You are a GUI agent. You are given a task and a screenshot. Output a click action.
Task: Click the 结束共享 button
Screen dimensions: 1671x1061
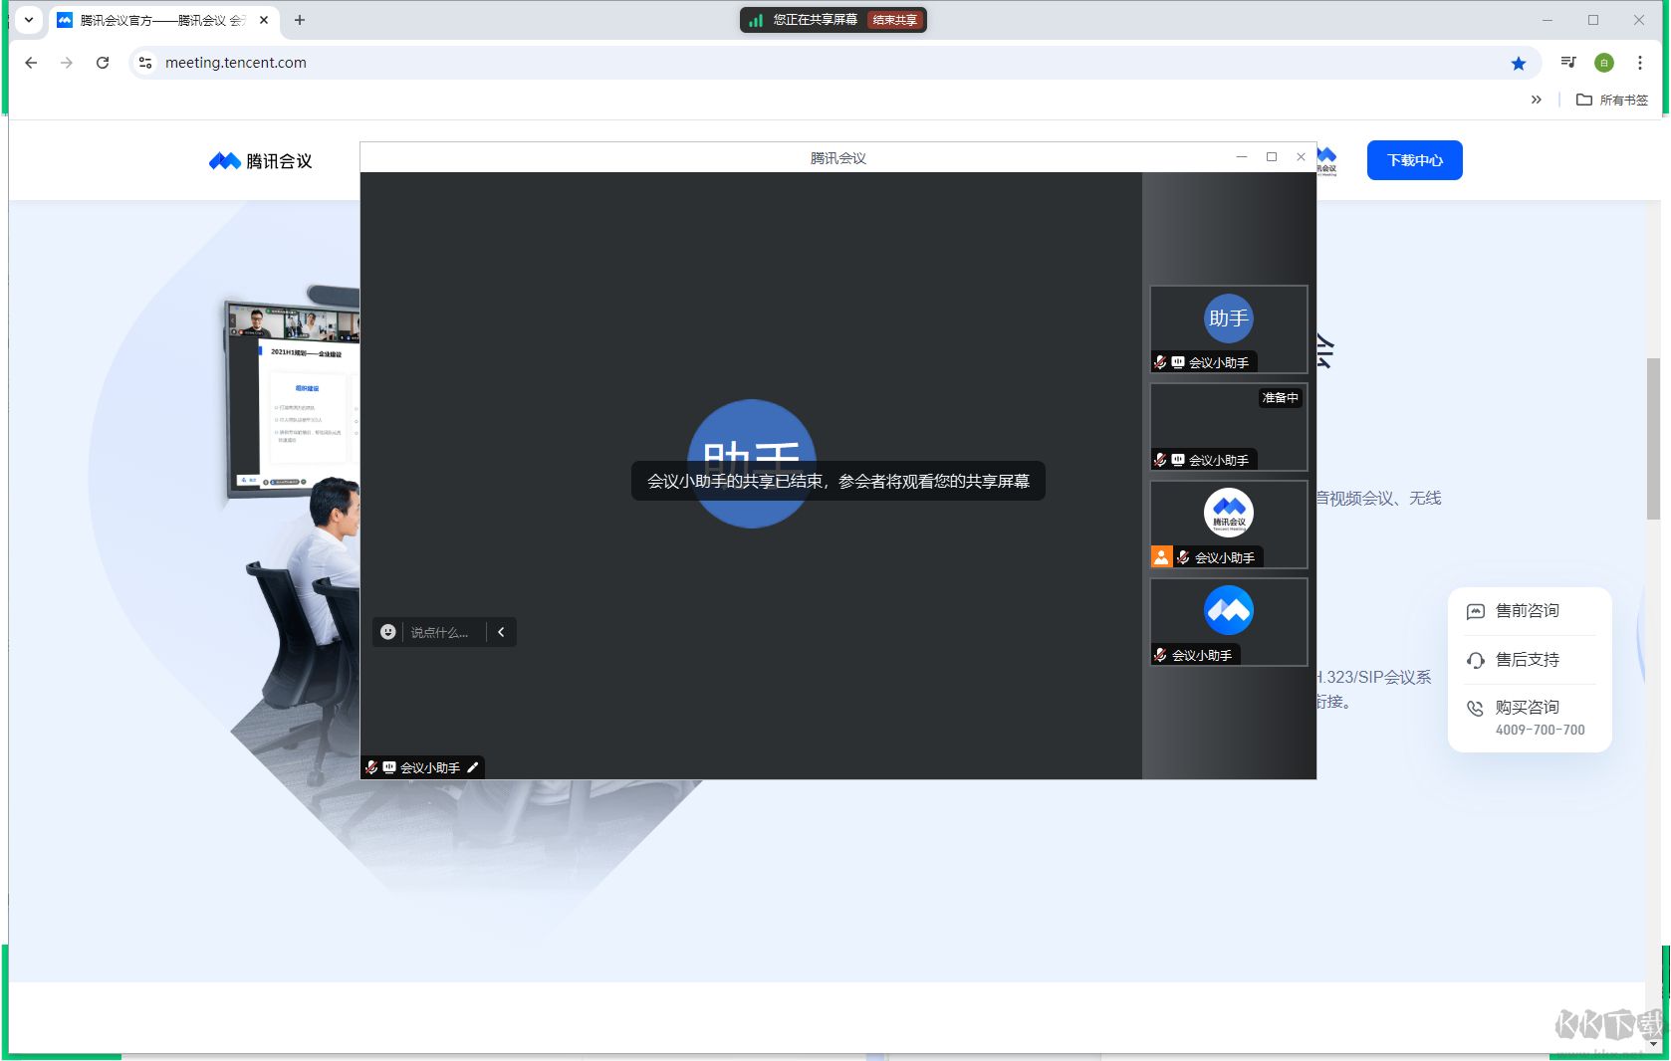click(894, 20)
